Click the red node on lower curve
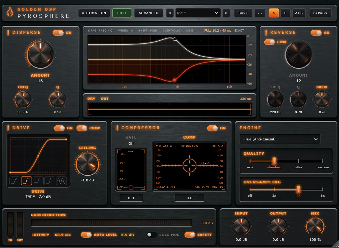Image resolution: width=339 pixels, height=248 pixels. (x=174, y=80)
